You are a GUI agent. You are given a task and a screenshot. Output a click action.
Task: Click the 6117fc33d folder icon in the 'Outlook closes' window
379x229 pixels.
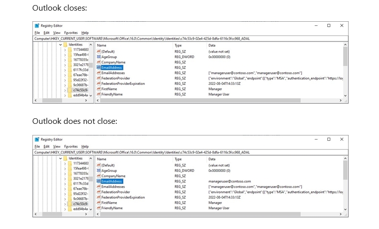pyautogui.click(x=70, y=70)
